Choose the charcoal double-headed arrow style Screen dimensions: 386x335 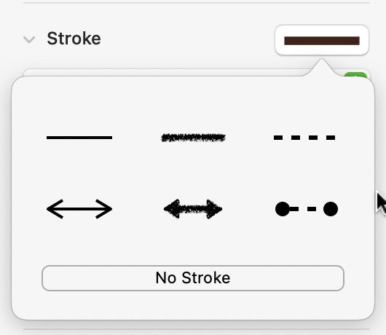193,209
